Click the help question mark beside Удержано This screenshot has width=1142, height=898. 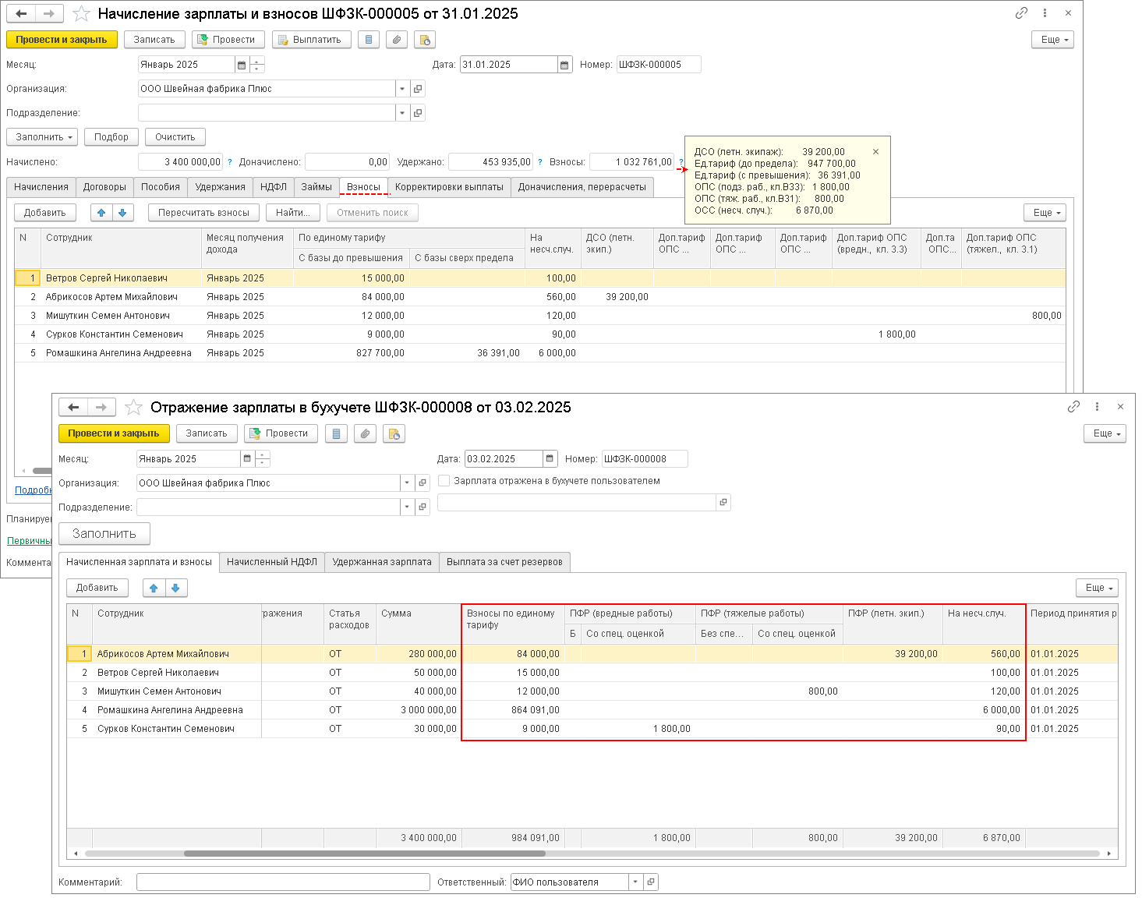pos(540,162)
